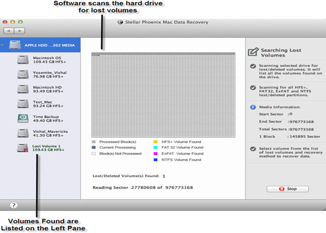326x233 pixels.
Task: Select the Time Backup Time Machine icon
Action: point(23,118)
